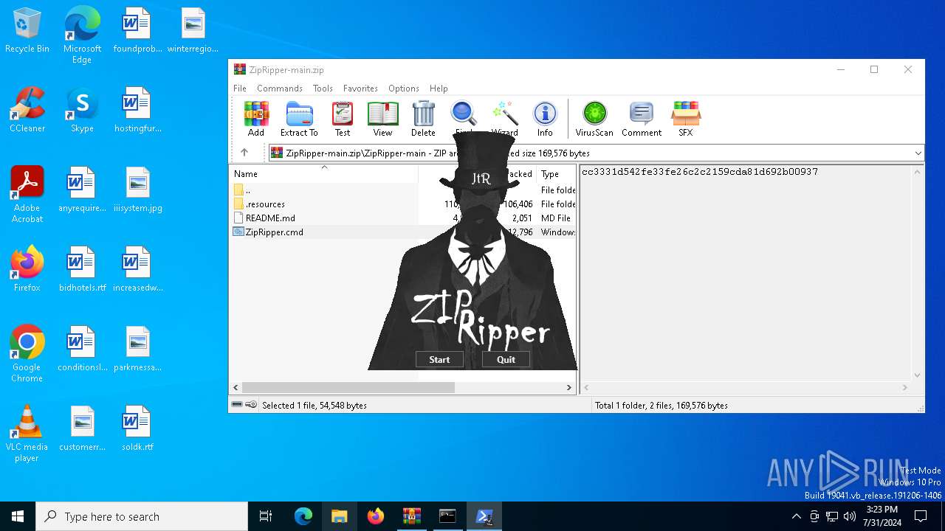This screenshot has height=531, width=945.
Task: Open Recycle Bin desktop icon
Action: (x=27, y=31)
